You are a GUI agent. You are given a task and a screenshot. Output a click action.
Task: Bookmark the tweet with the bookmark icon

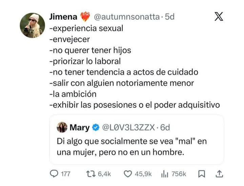point(202,174)
